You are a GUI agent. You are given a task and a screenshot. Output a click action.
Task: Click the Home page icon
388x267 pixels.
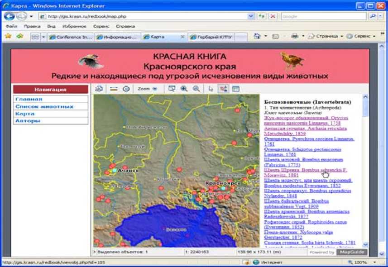point(257,36)
